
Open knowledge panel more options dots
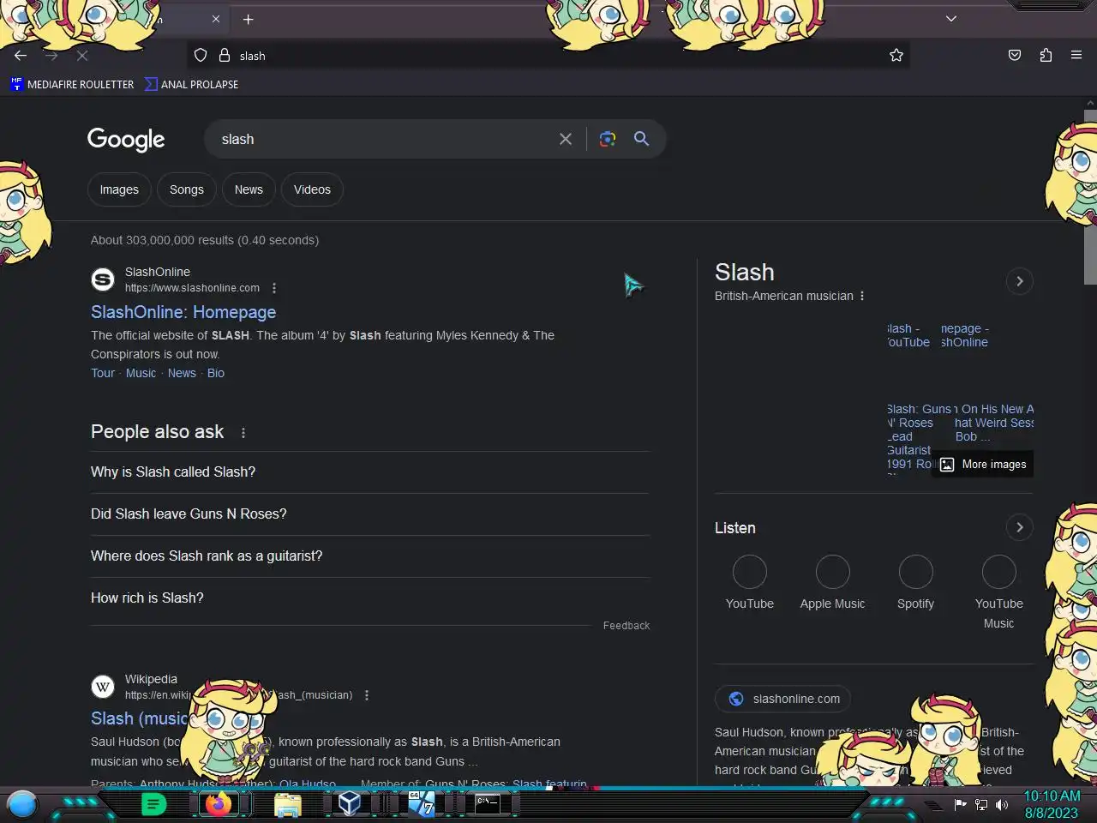[862, 296]
